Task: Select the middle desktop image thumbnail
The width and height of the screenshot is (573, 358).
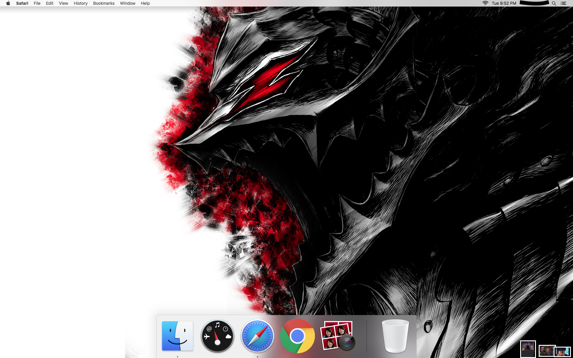Action: pyautogui.click(x=546, y=351)
